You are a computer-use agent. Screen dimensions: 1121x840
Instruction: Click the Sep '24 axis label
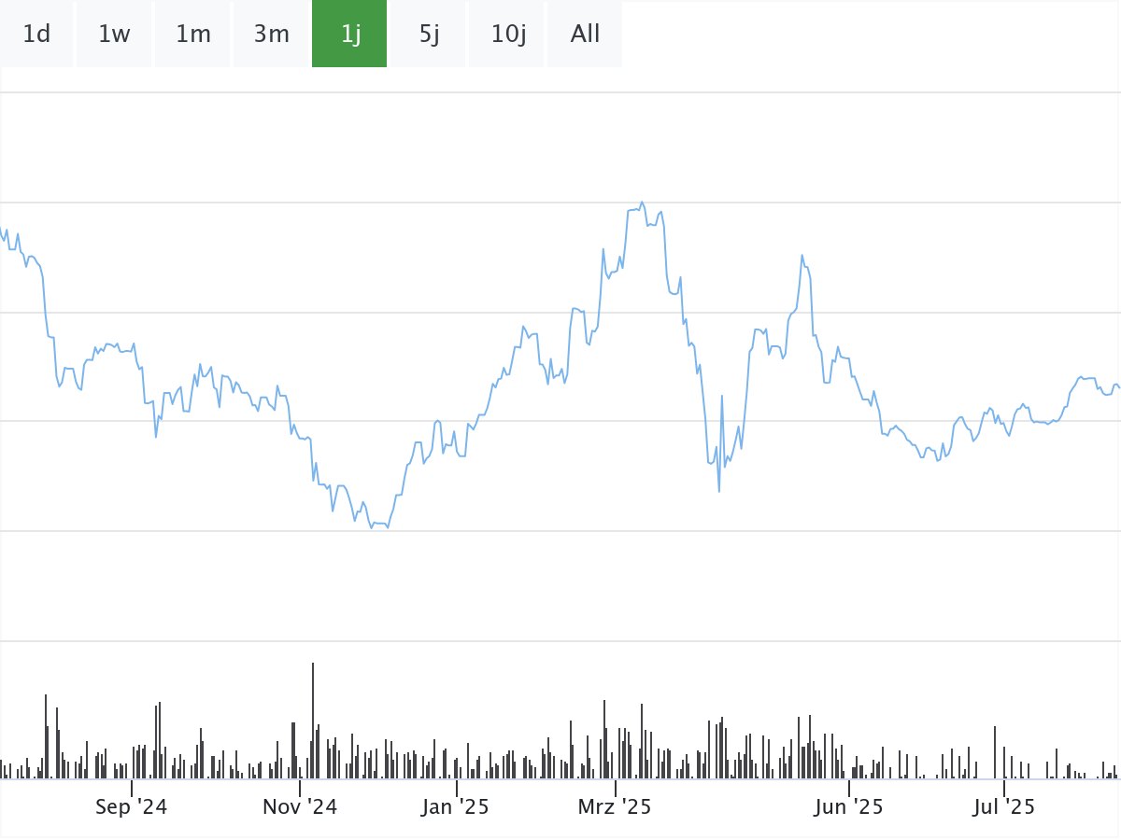point(131,807)
